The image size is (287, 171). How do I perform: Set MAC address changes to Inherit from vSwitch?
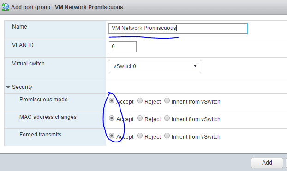pyautogui.click(x=167, y=118)
